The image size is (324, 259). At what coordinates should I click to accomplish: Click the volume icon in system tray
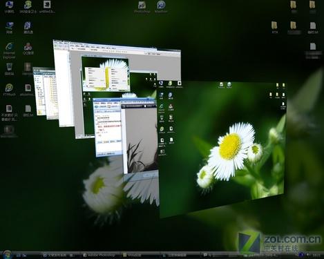[x=308, y=255]
